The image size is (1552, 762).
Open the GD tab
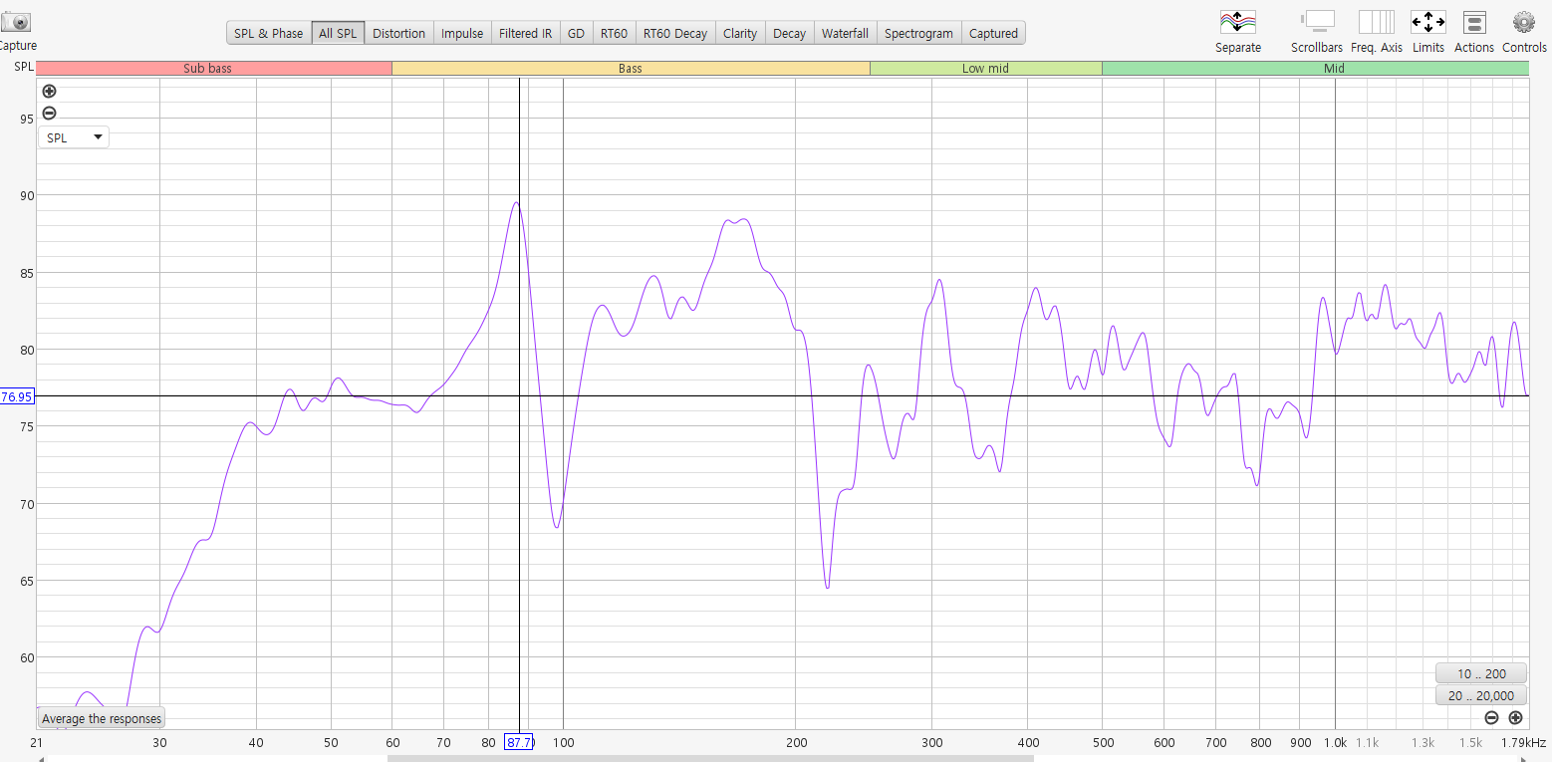point(576,33)
